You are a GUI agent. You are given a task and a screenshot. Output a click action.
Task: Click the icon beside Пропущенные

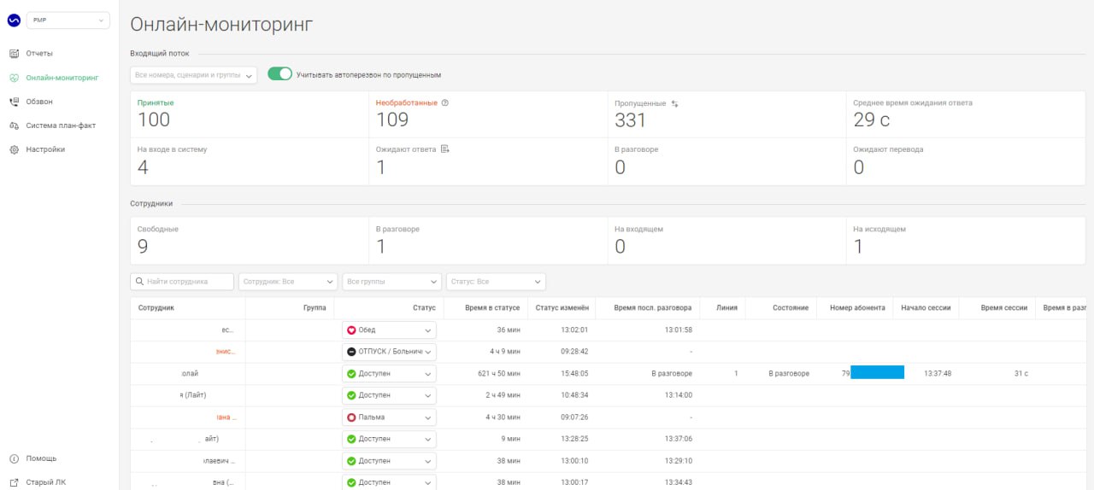[x=674, y=103]
